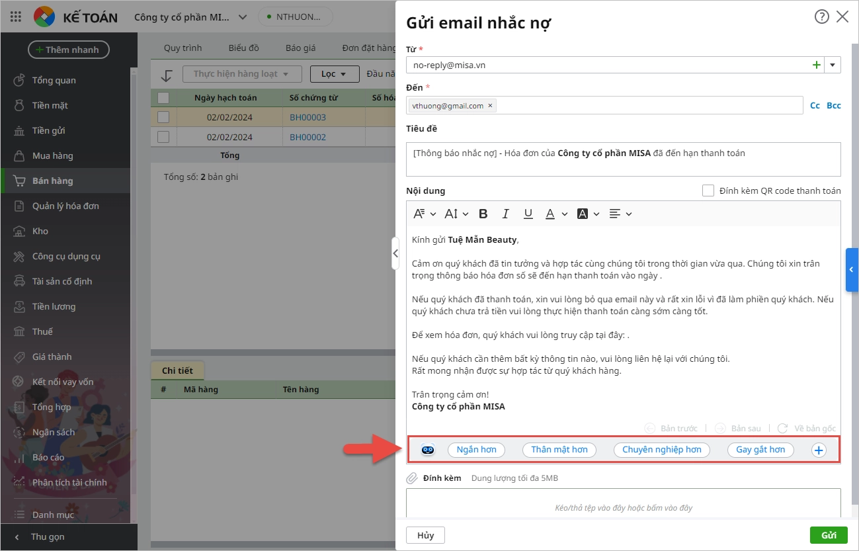Enable Đính kèm QR code thanh toán checkbox
This screenshot has height=551, width=859.
[708, 191]
